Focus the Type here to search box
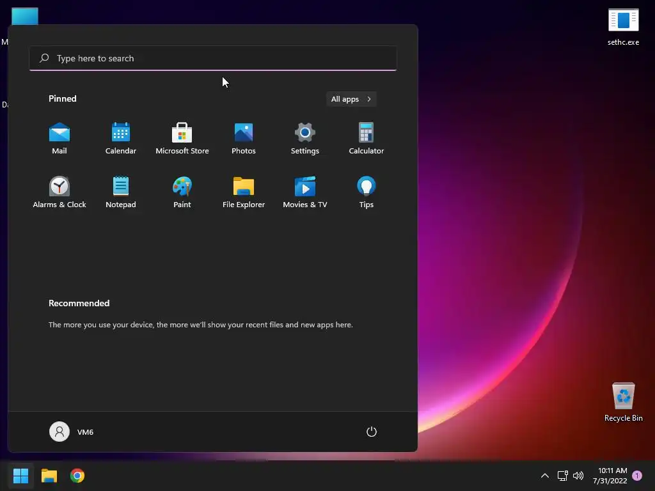The image size is (655, 491). point(213,58)
